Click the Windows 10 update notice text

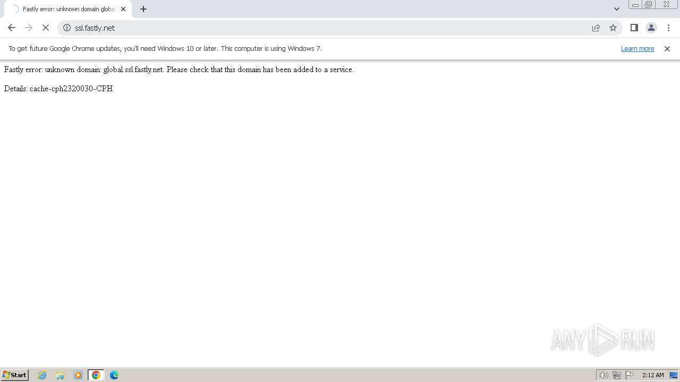coord(165,49)
